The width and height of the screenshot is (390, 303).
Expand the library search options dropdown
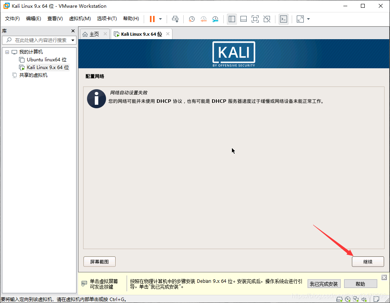pos(73,40)
